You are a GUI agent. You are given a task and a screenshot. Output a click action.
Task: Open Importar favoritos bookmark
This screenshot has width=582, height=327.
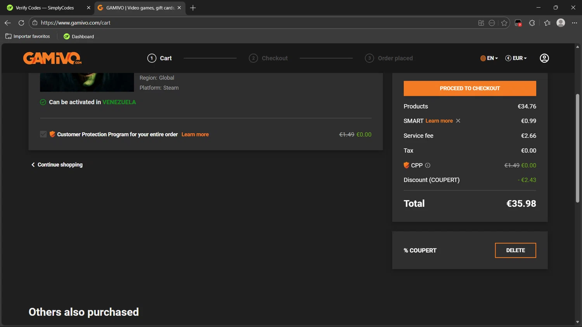tap(28, 36)
